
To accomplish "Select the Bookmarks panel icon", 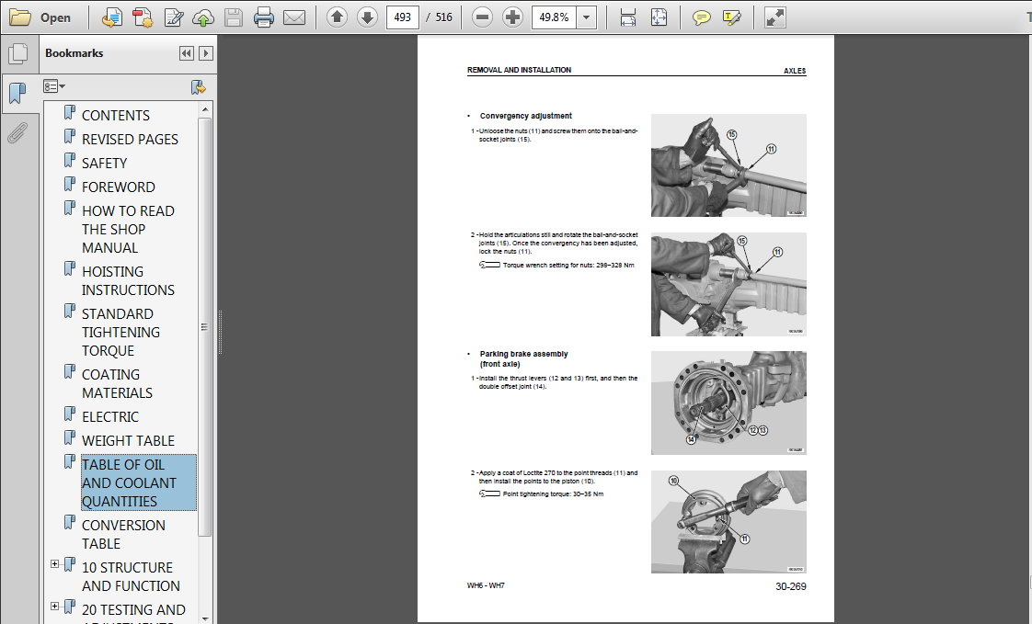I will click(17, 94).
